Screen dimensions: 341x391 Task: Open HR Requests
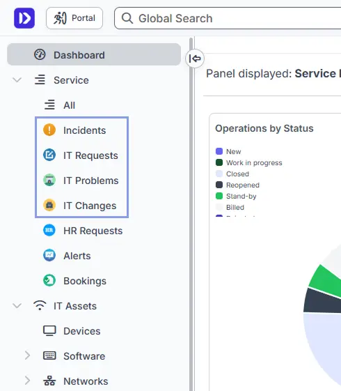tap(93, 231)
